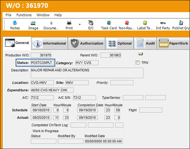Switch to the Optional tab
190x149 pixels.
click(119, 43)
